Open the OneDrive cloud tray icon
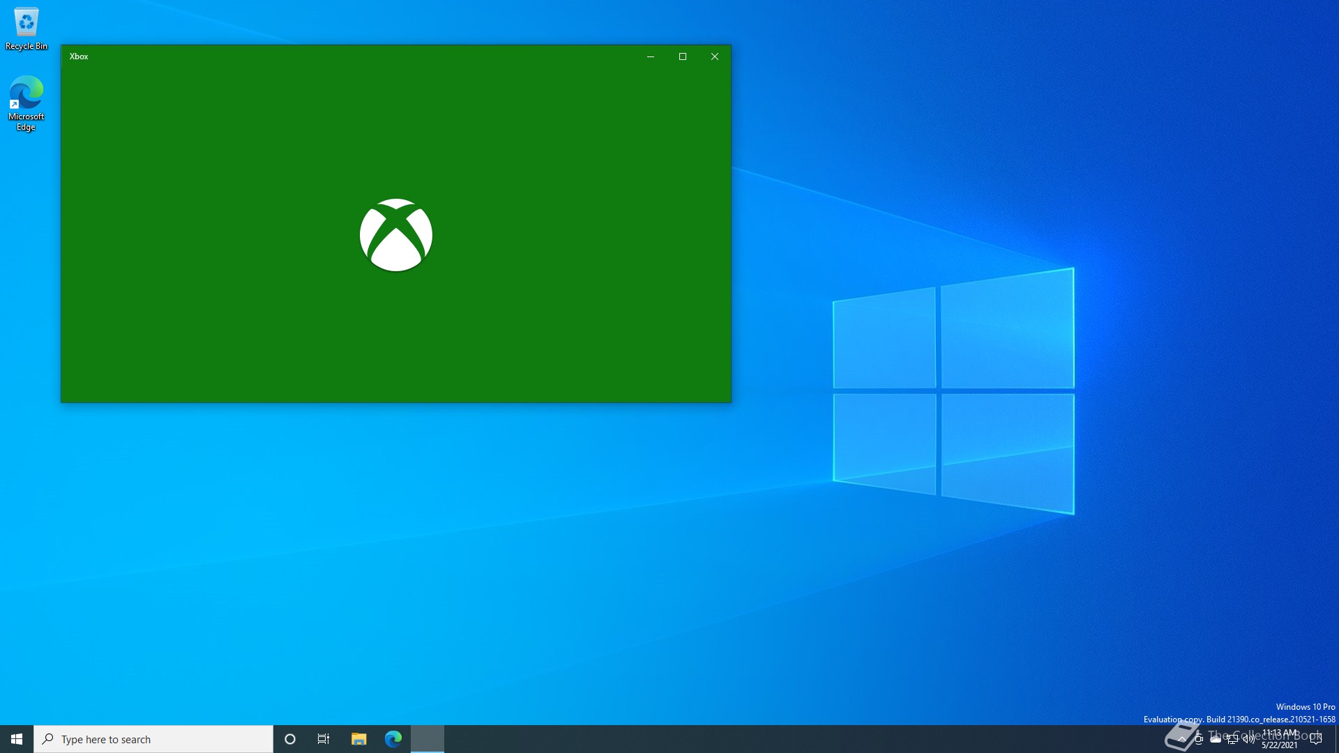This screenshot has width=1339, height=753. point(1216,739)
